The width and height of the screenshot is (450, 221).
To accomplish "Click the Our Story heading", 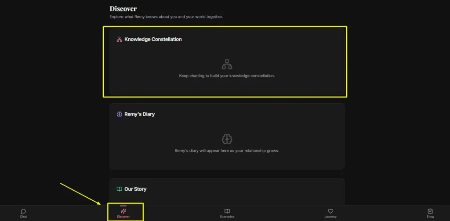I will (135, 189).
